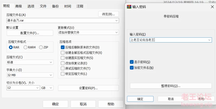216x109 pixels.
Task: Switch to the 备份 tab
Action: [55, 6]
